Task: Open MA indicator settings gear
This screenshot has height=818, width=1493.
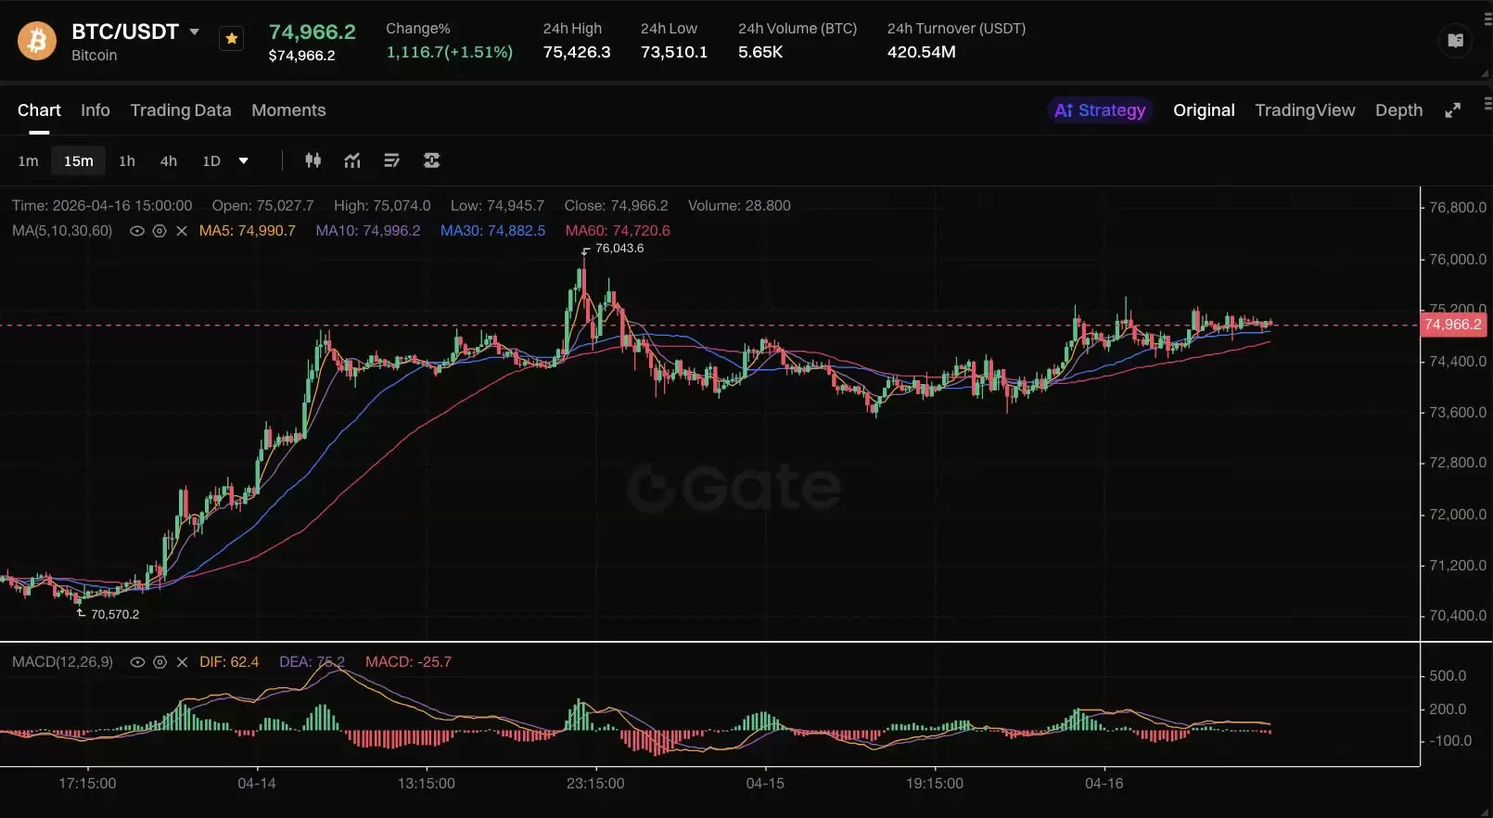Action: click(x=160, y=231)
